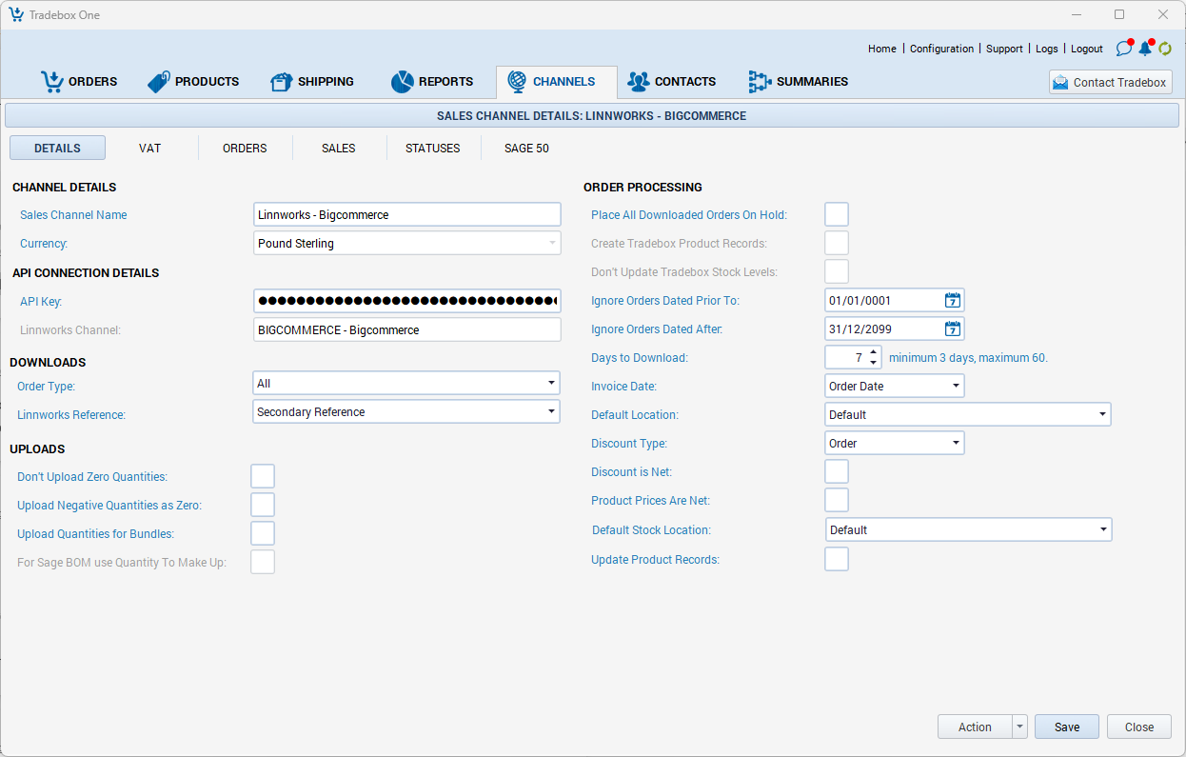Click the chat messages icon in header
This screenshot has height=757, width=1186.
click(x=1124, y=49)
